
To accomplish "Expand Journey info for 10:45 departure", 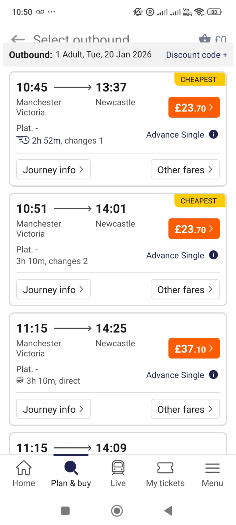I will 53,170.
